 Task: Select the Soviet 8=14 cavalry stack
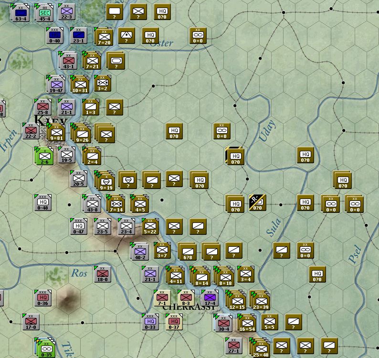click(201, 277)
